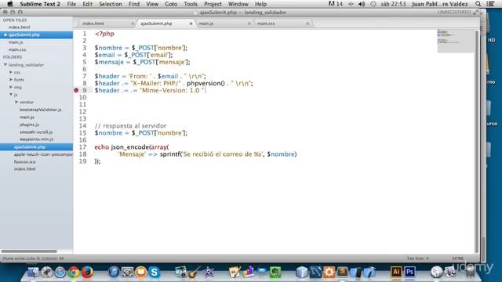The width and height of the screenshot is (502, 282).
Task: Enter fullscreen with the window arrows icon
Action: [x=476, y=13]
